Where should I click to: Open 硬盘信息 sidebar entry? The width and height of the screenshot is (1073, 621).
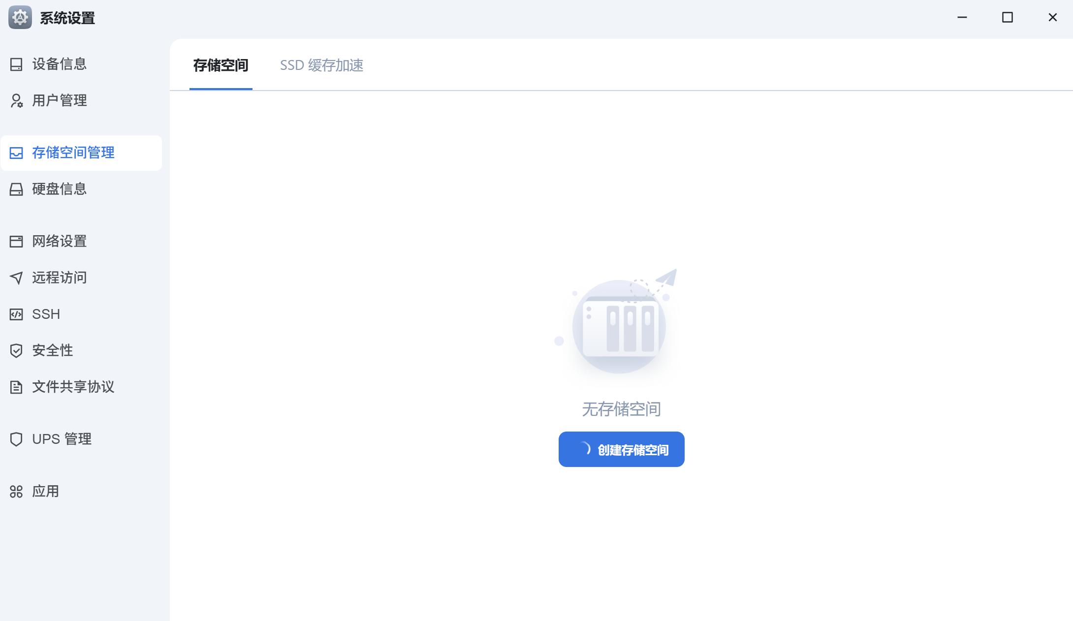coord(59,189)
